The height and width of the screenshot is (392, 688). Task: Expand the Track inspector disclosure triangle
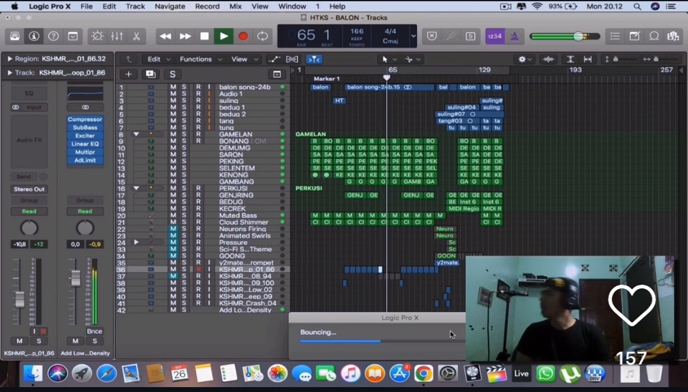tap(9, 73)
